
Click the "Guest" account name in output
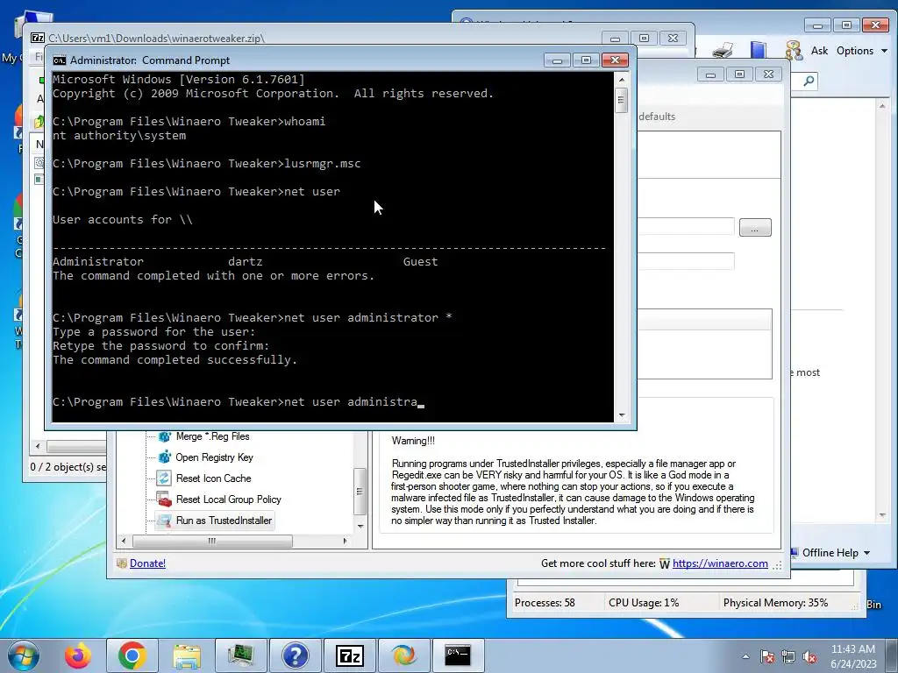(420, 261)
